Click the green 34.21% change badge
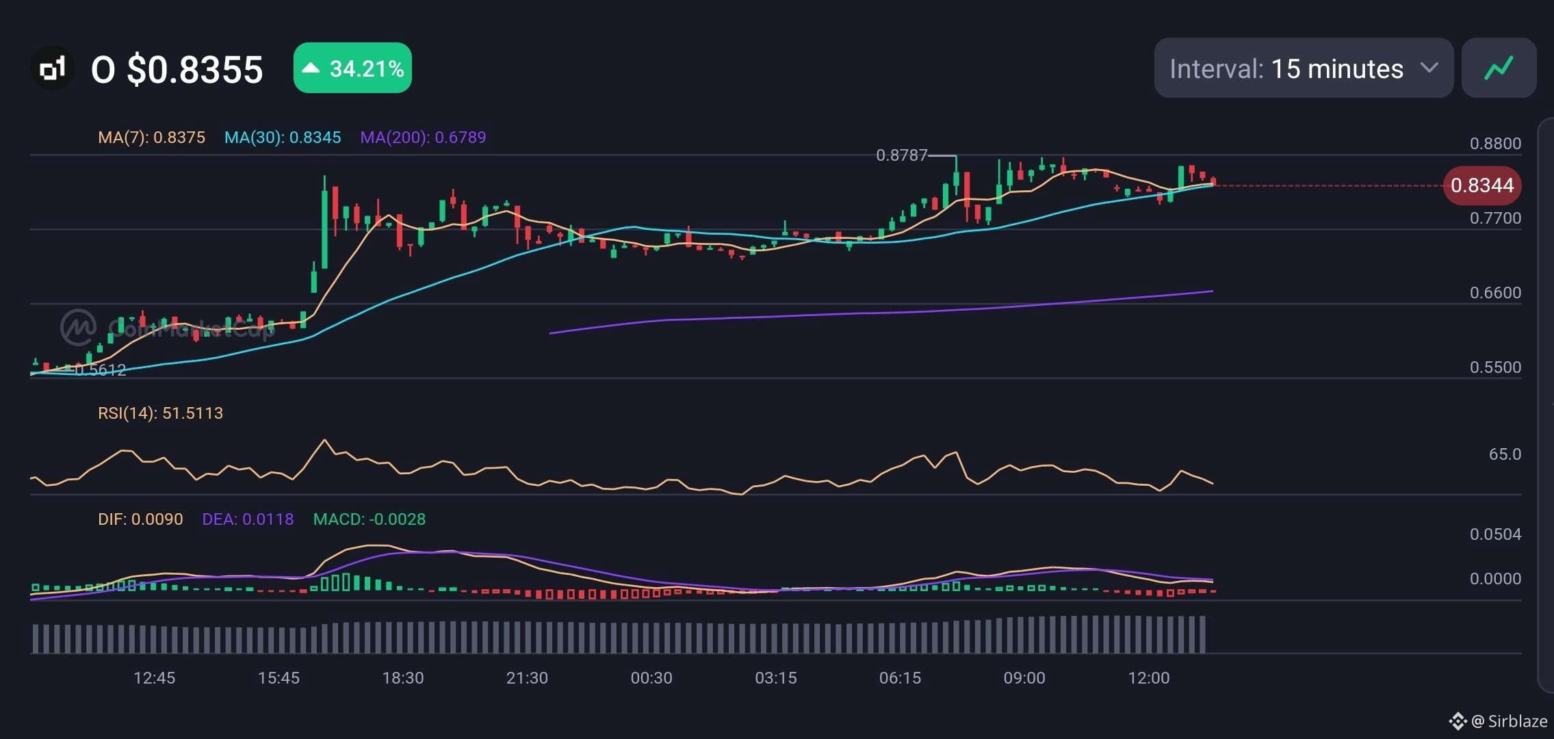Image resolution: width=1554 pixels, height=739 pixels. tap(352, 68)
